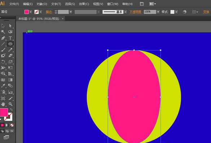Viewport: 211px width, 143px height.
Task: Activate the Perspective Grid tool
Action: click(x=10, y=73)
